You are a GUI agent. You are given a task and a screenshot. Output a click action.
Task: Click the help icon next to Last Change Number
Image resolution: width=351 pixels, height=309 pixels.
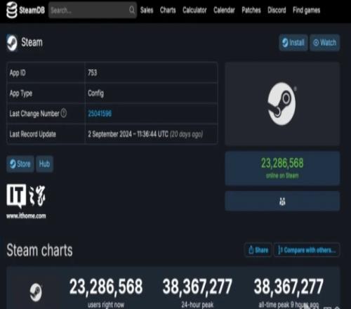click(64, 113)
